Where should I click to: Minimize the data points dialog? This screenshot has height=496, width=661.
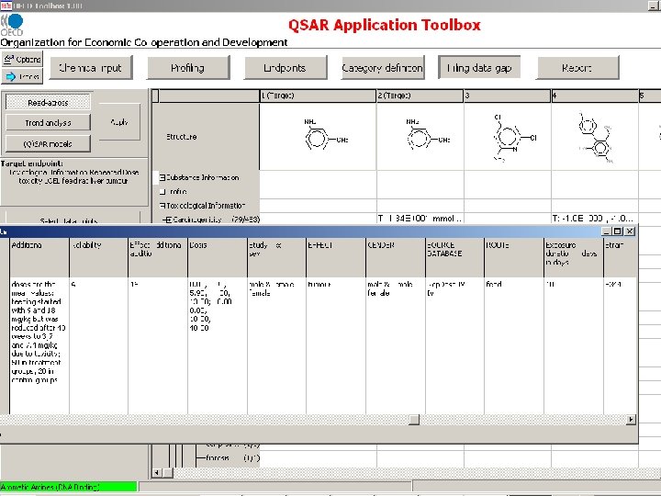[607, 231]
